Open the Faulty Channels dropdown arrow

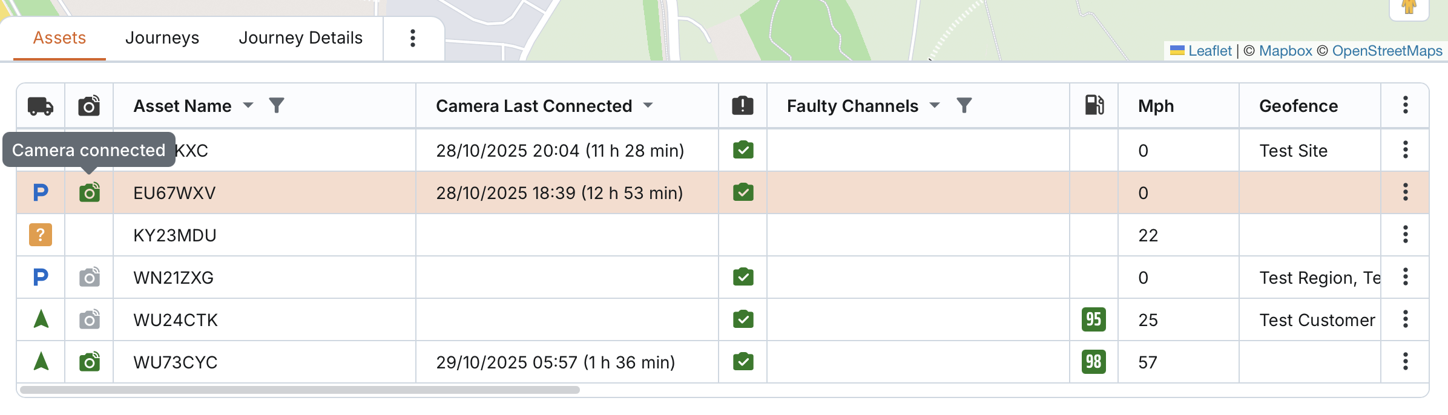[935, 106]
